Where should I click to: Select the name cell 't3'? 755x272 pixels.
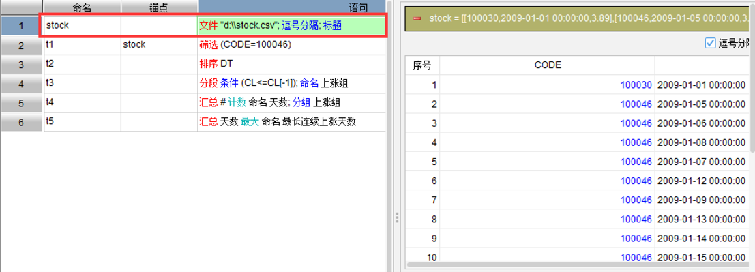pos(82,84)
